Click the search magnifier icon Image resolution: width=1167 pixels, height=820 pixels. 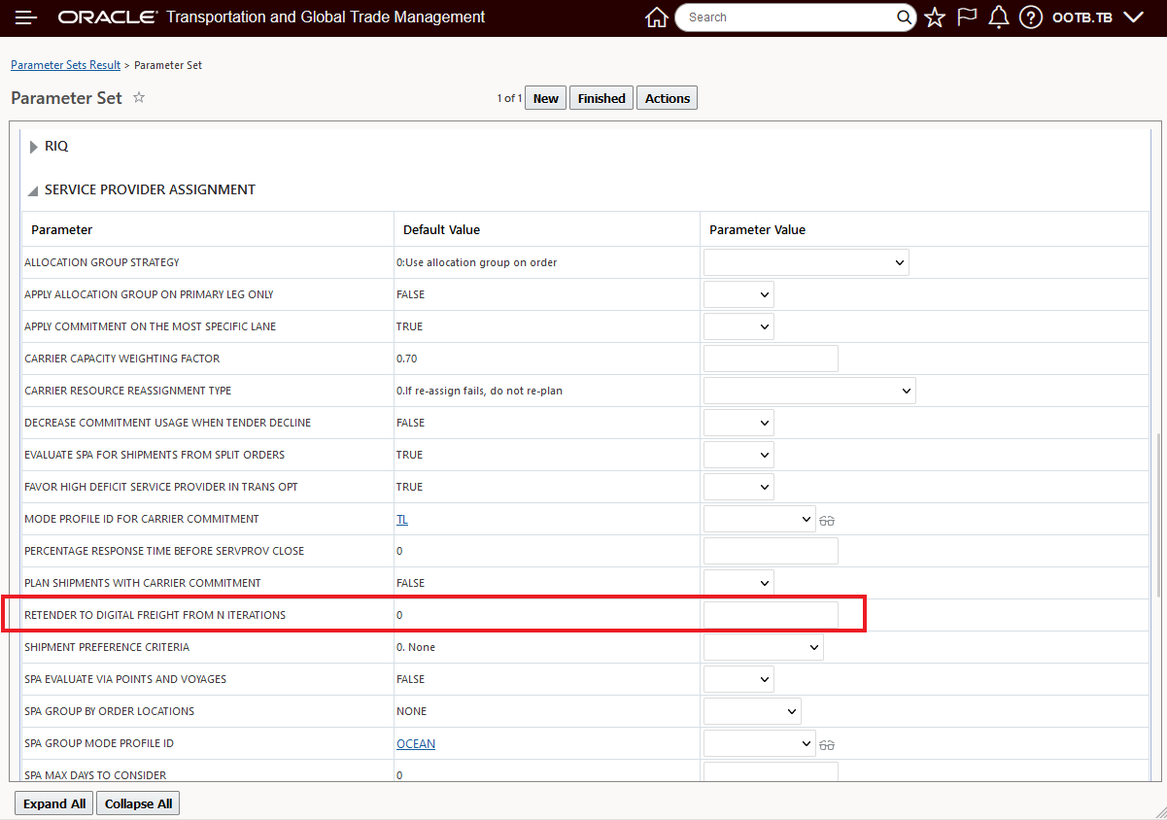pos(904,17)
